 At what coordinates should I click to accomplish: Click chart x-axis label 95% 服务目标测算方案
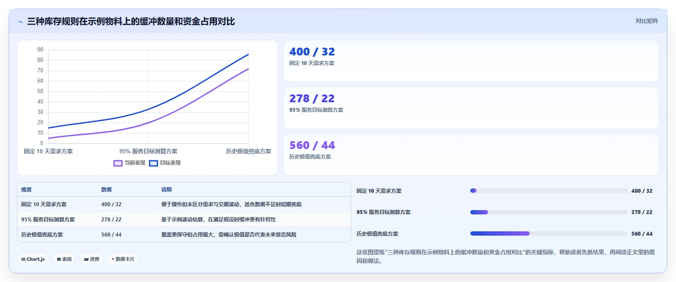148,151
